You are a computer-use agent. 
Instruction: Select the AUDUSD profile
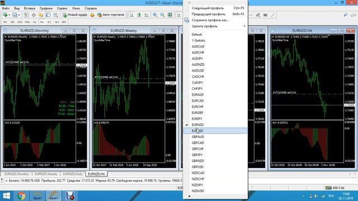click(x=215, y=71)
